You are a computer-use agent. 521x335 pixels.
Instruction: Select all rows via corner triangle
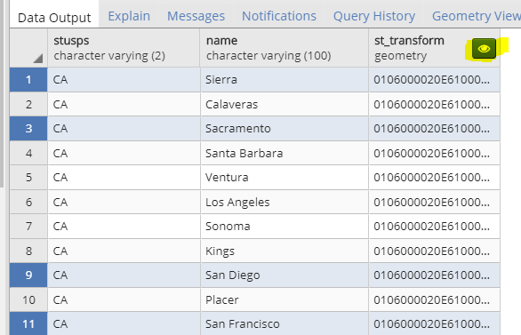(x=38, y=59)
